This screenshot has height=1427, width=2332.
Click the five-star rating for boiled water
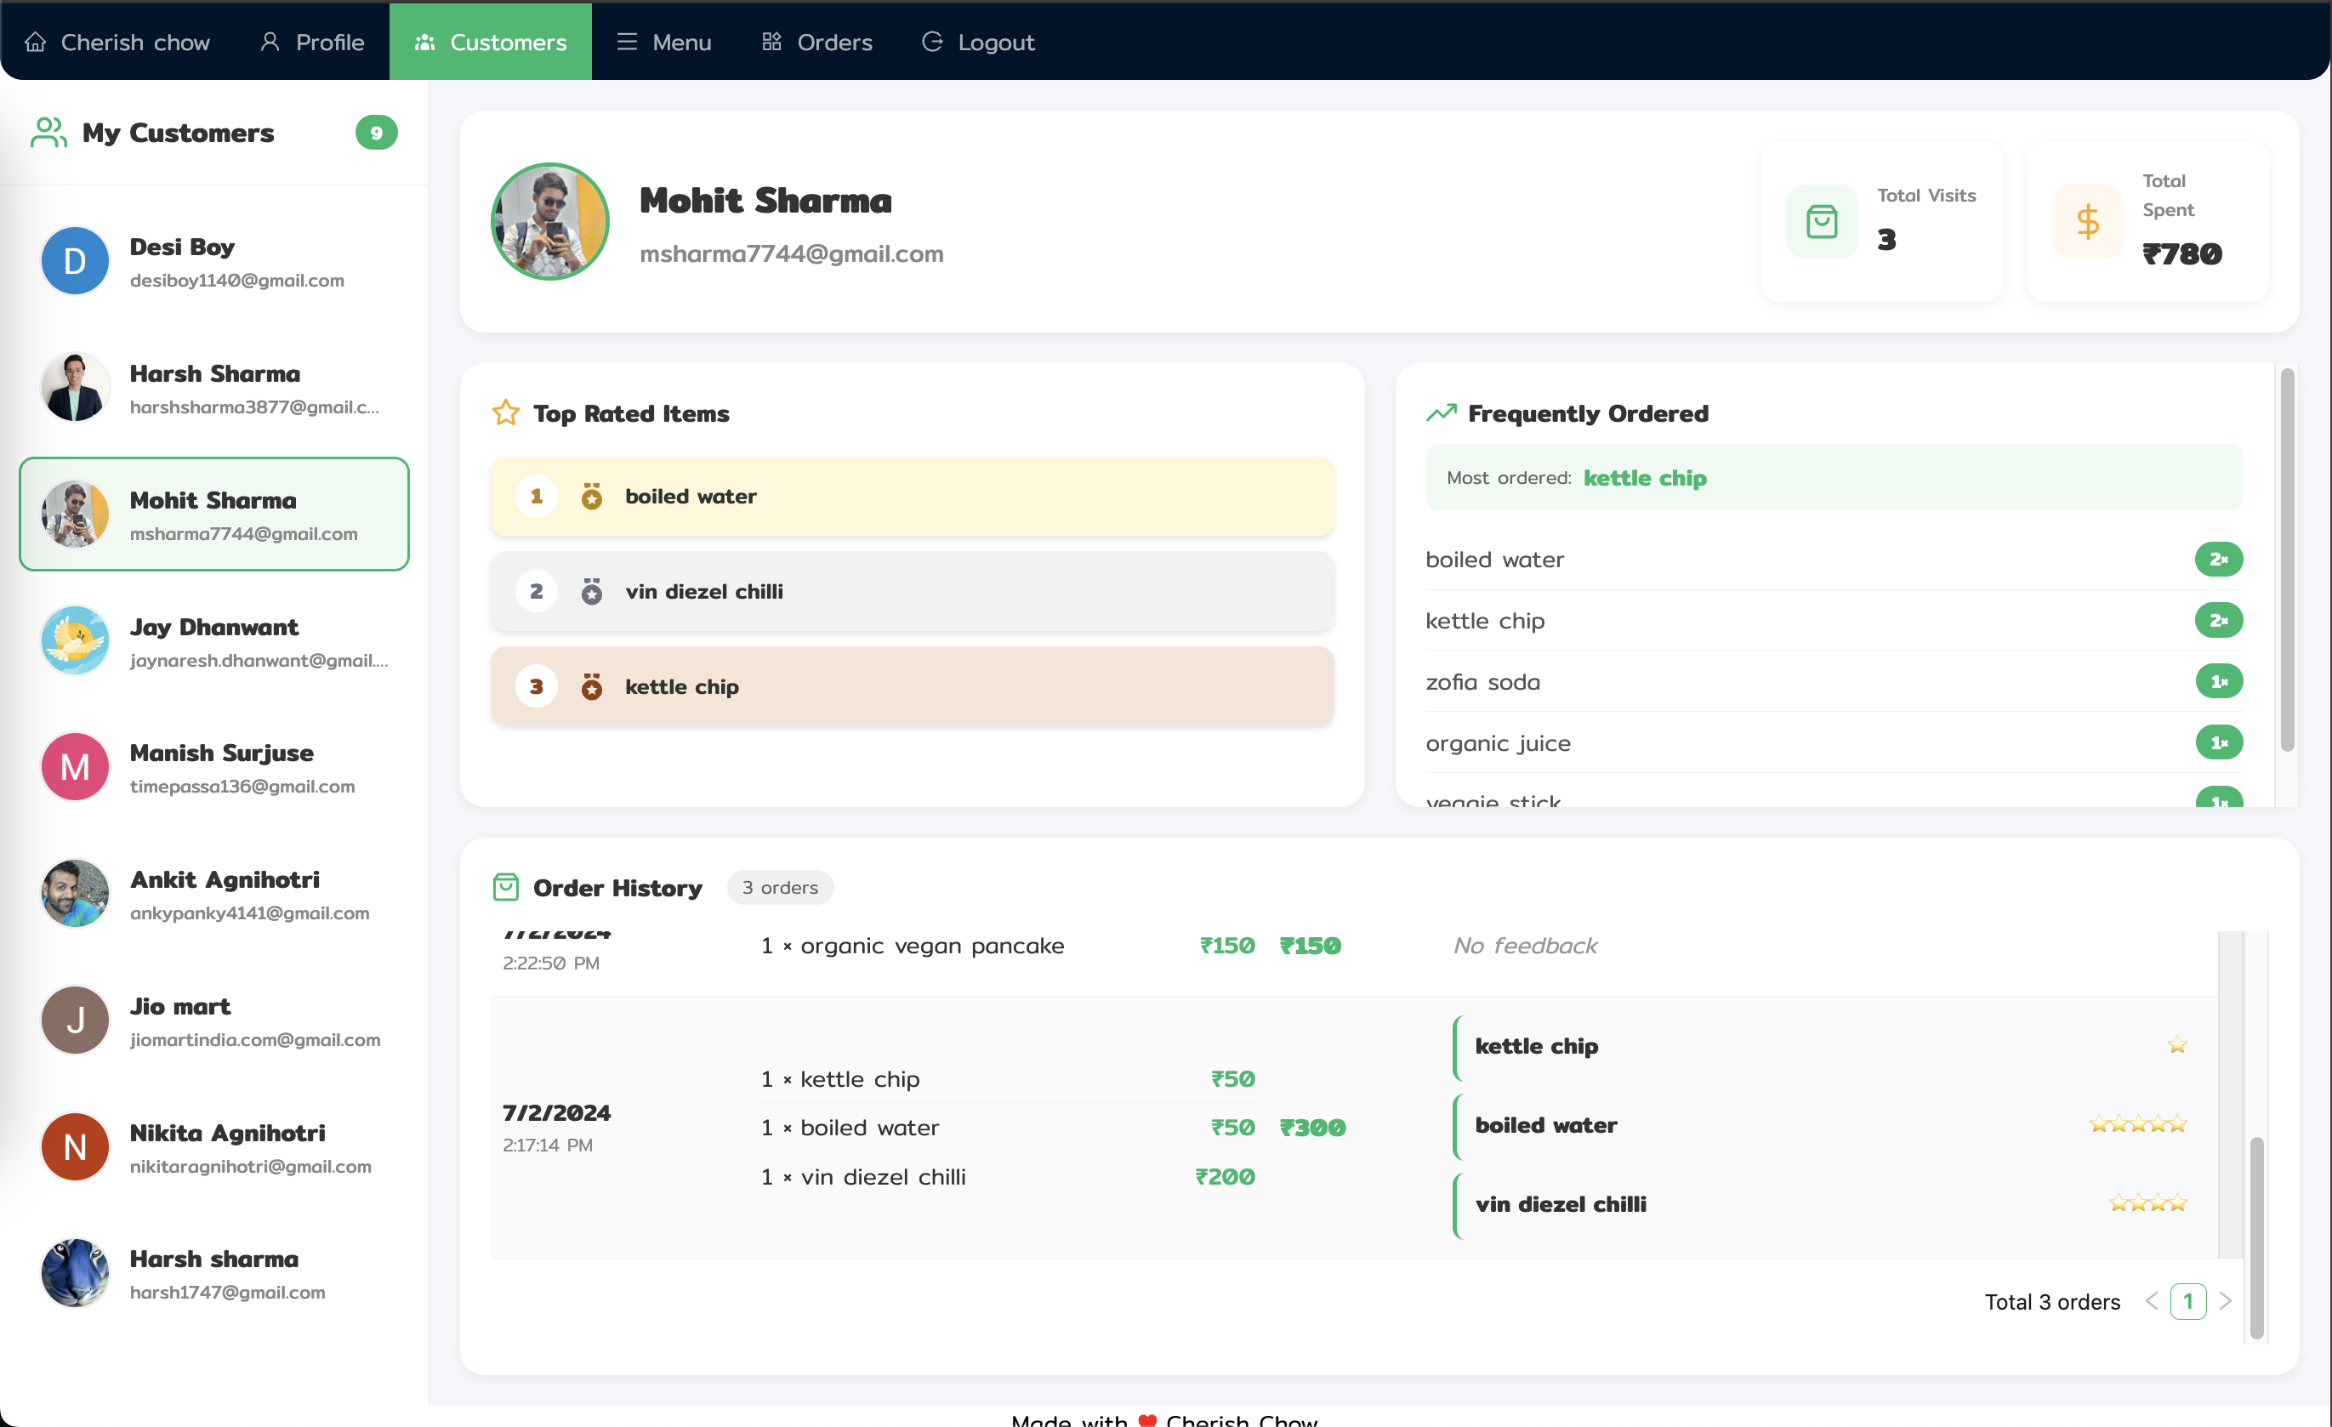pyautogui.click(x=2137, y=1124)
